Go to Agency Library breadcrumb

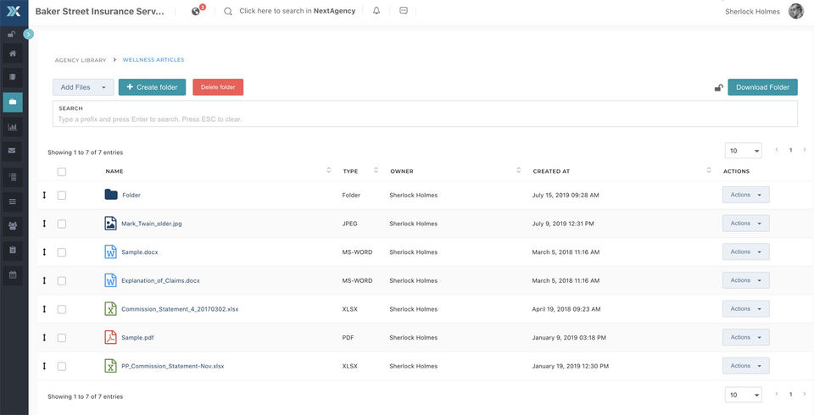pyautogui.click(x=81, y=60)
